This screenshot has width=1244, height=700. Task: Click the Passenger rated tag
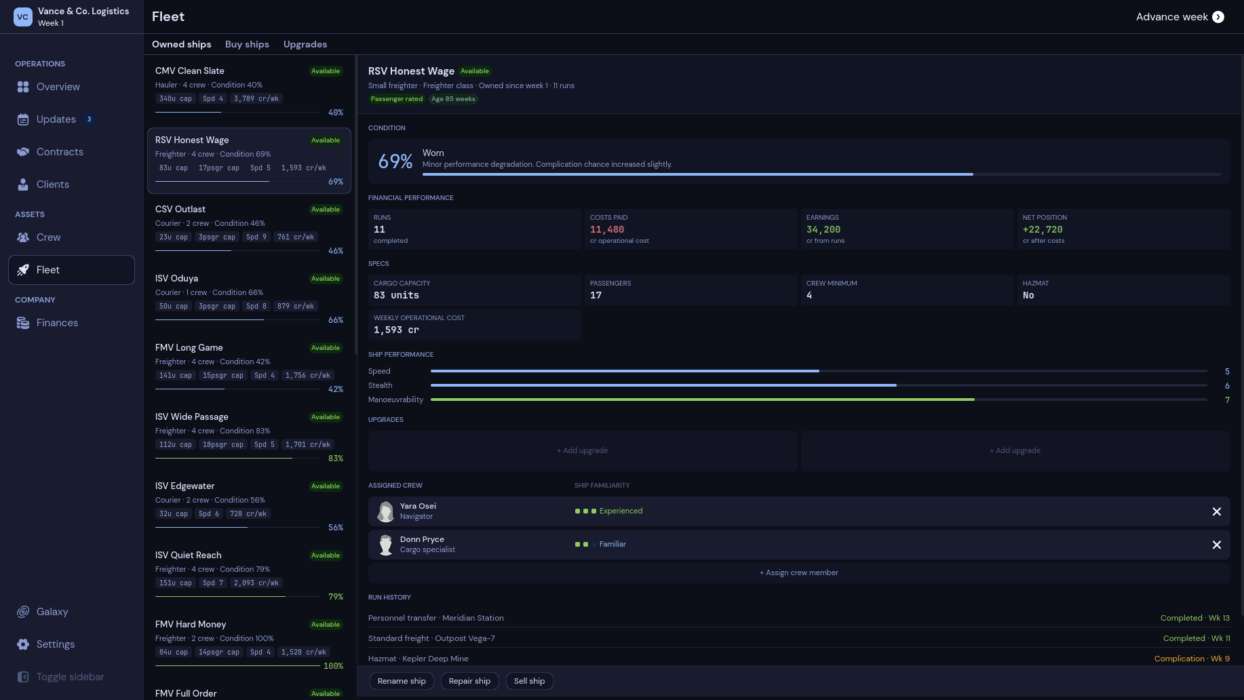pyautogui.click(x=397, y=99)
